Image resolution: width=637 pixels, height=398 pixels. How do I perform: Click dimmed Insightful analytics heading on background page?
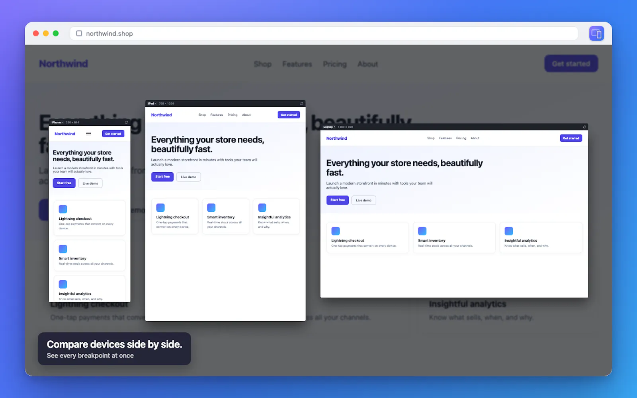pos(468,304)
